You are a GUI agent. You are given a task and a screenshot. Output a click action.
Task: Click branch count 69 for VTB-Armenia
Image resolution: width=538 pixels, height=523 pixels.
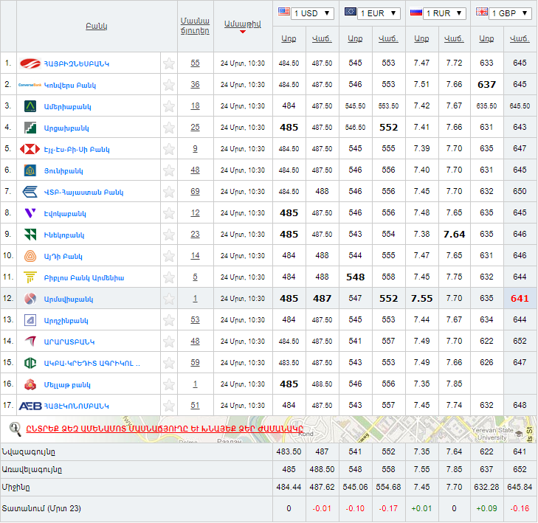click(195, 192)
